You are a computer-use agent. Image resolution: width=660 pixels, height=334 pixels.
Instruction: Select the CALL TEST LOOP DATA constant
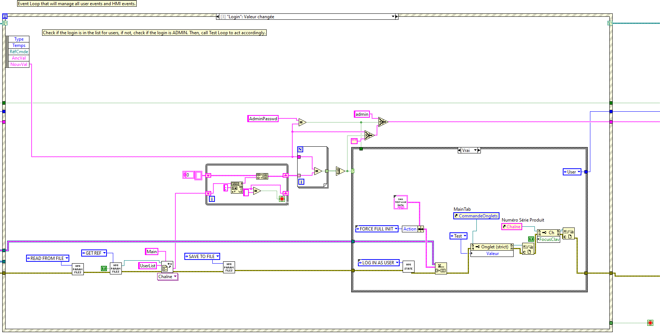[x=401, y=202]
